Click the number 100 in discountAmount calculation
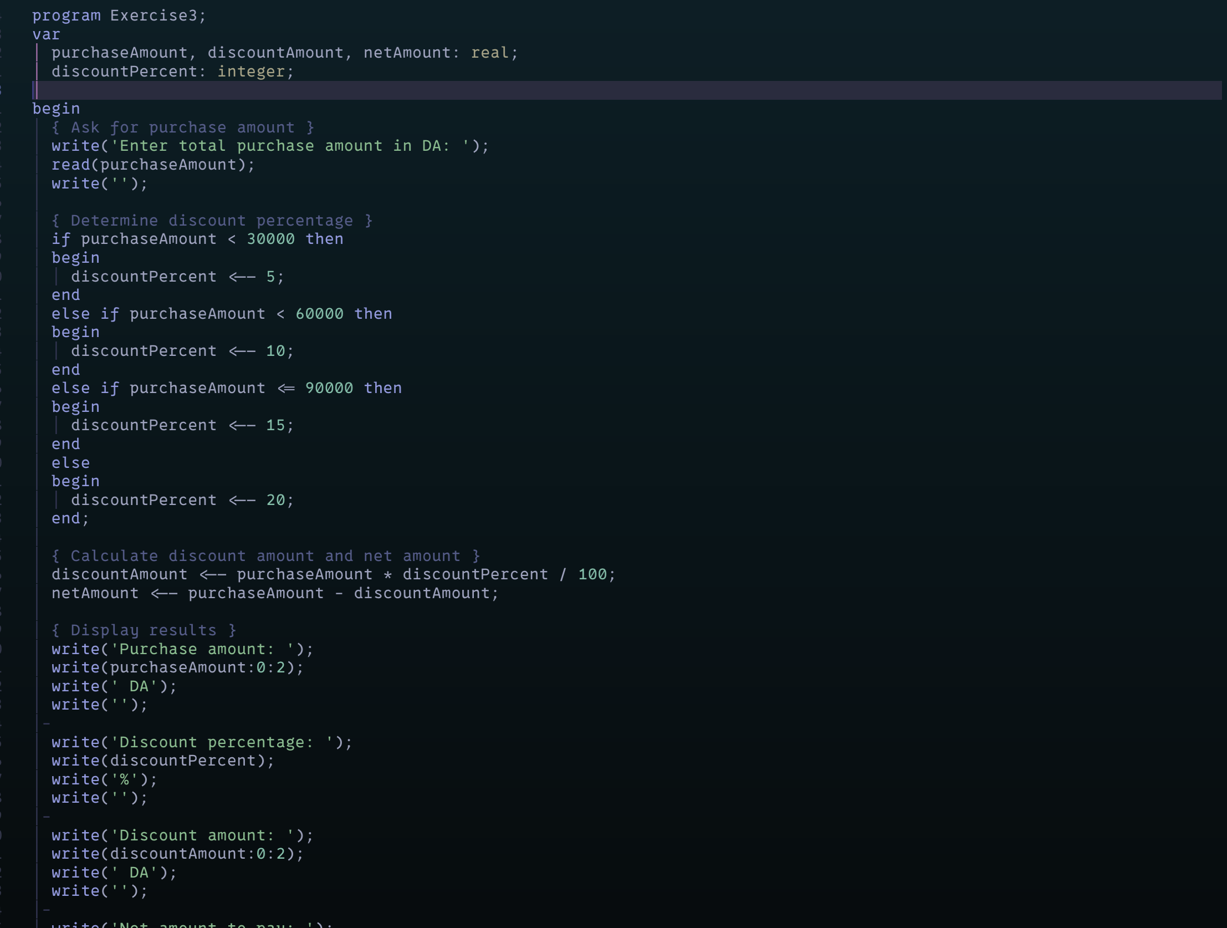1227x928 pixels. tap(592, 574)
